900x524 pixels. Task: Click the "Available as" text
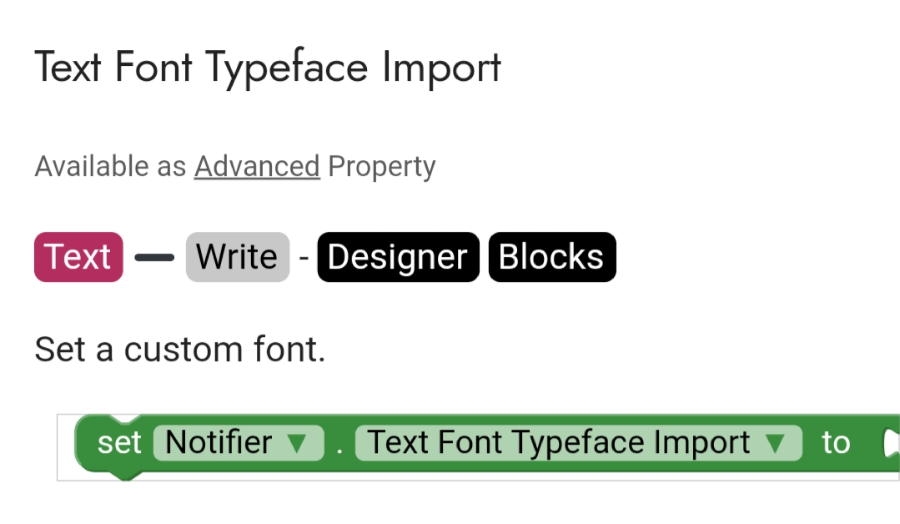(x=110, y=167)
